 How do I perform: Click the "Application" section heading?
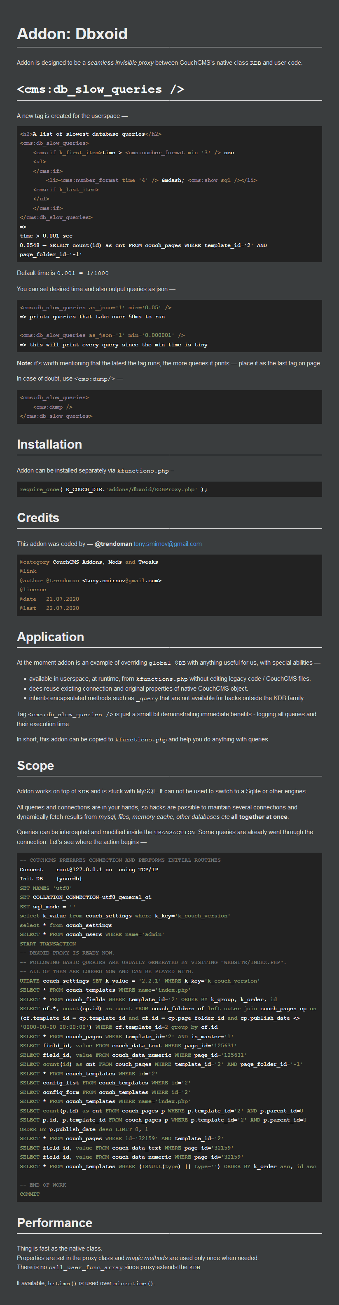point(50,637)
